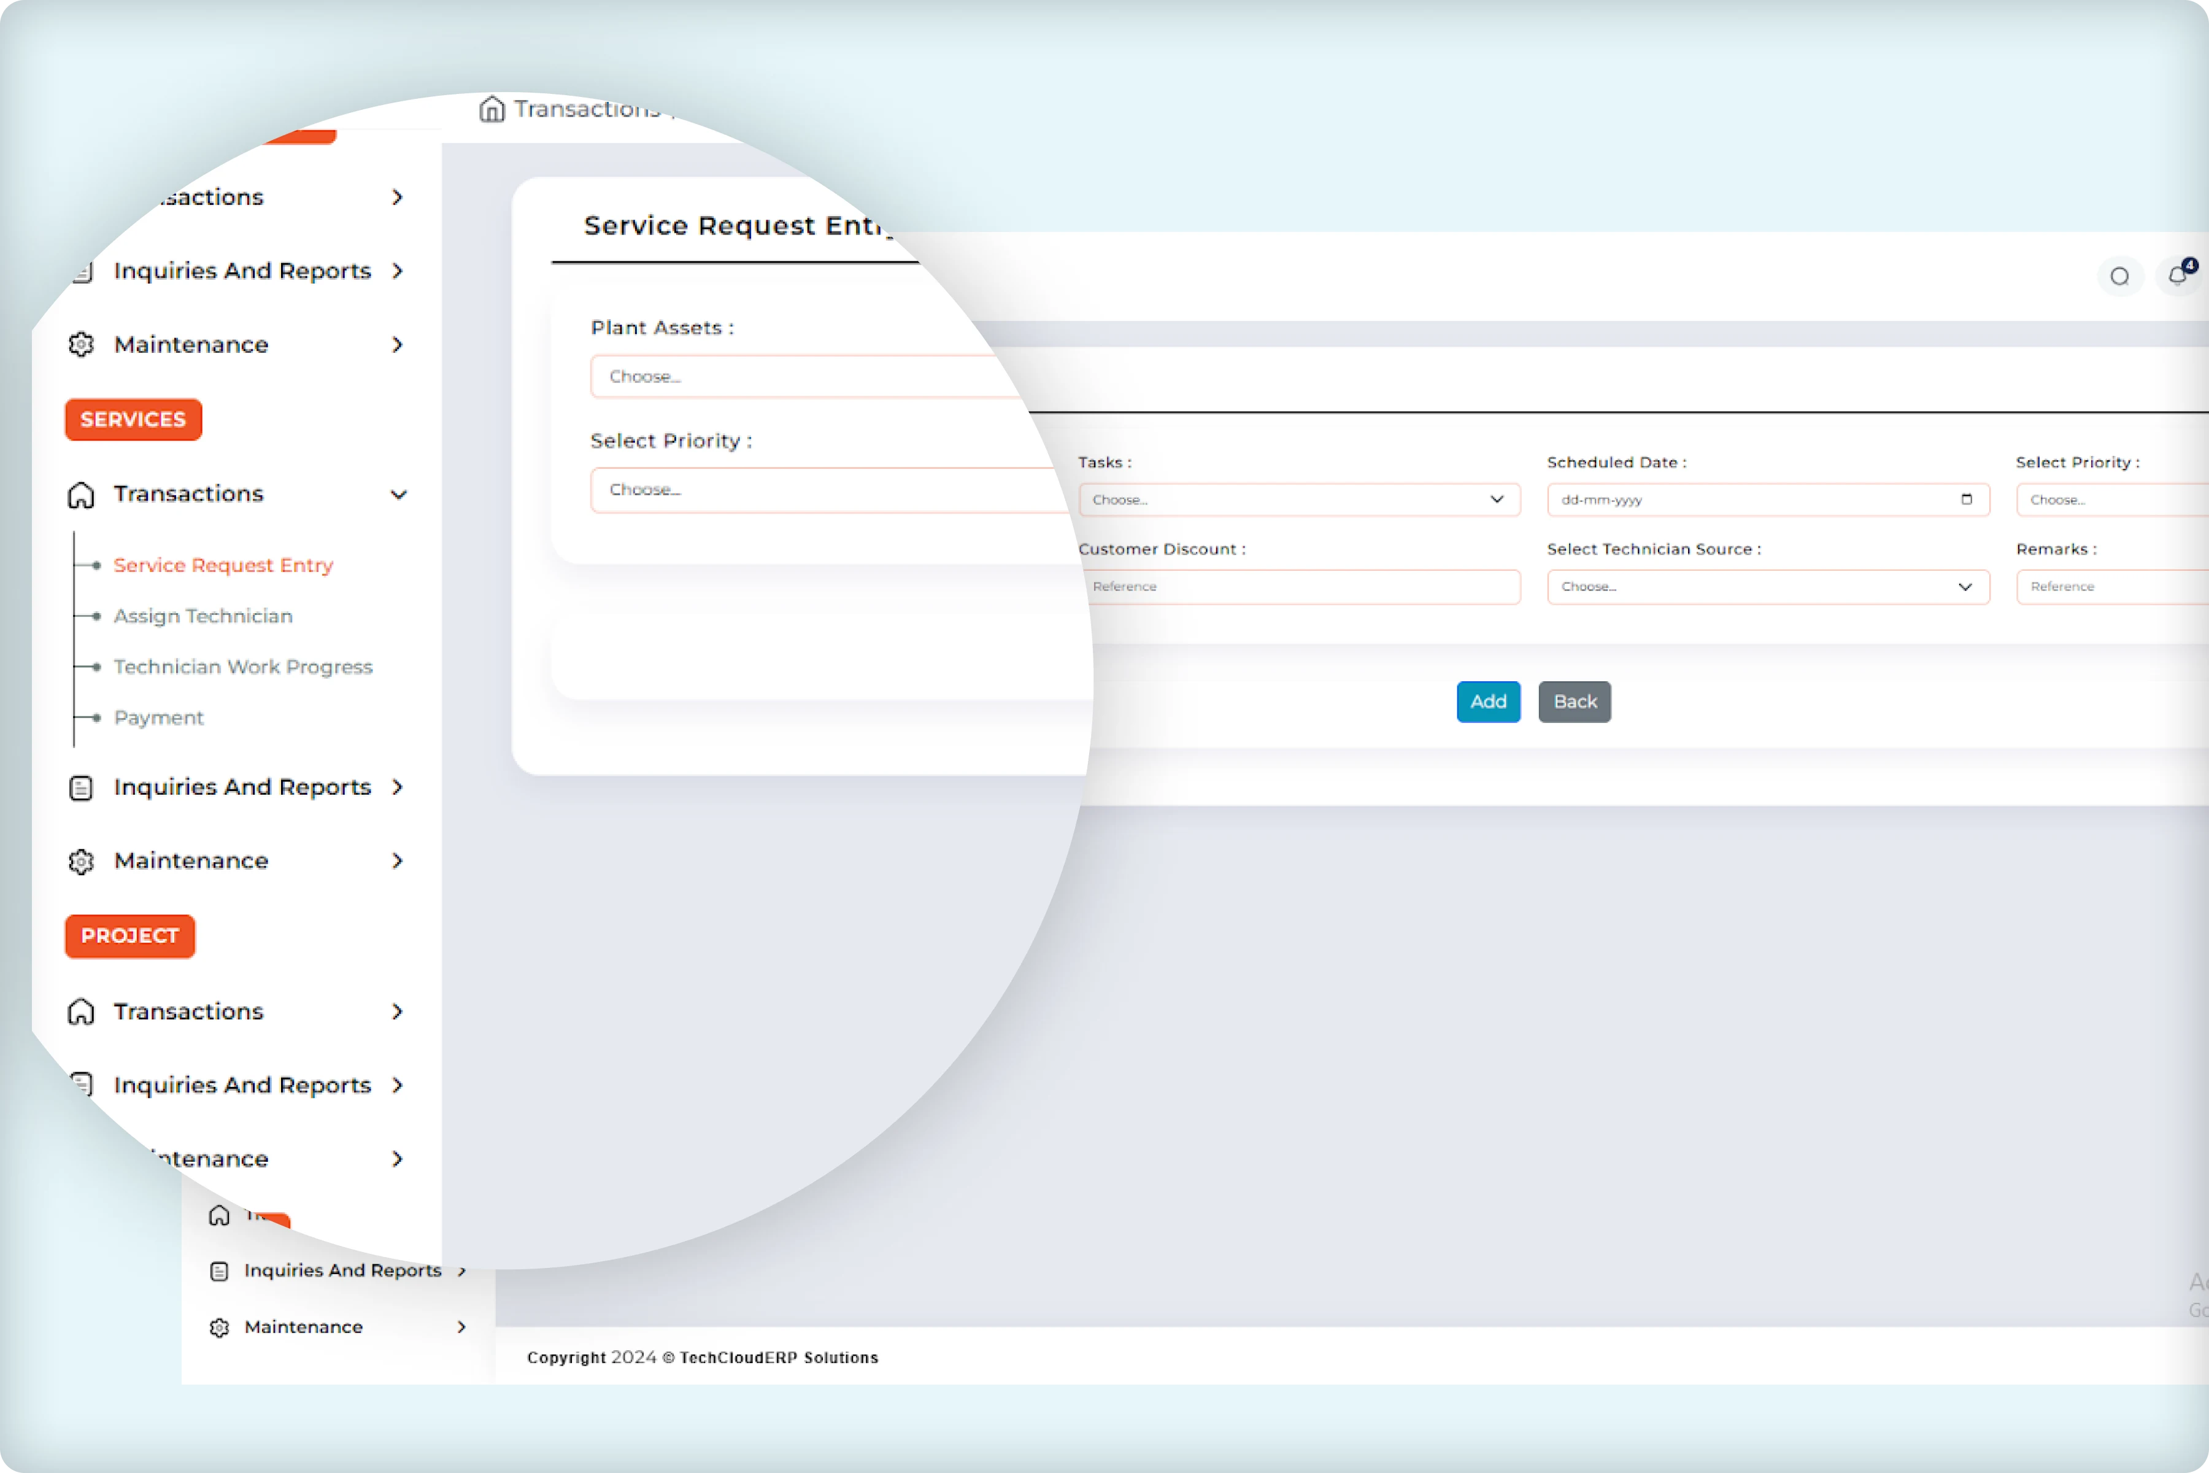Click the home icon beside Transactions under SERVICES

click(x=81, y=494)
